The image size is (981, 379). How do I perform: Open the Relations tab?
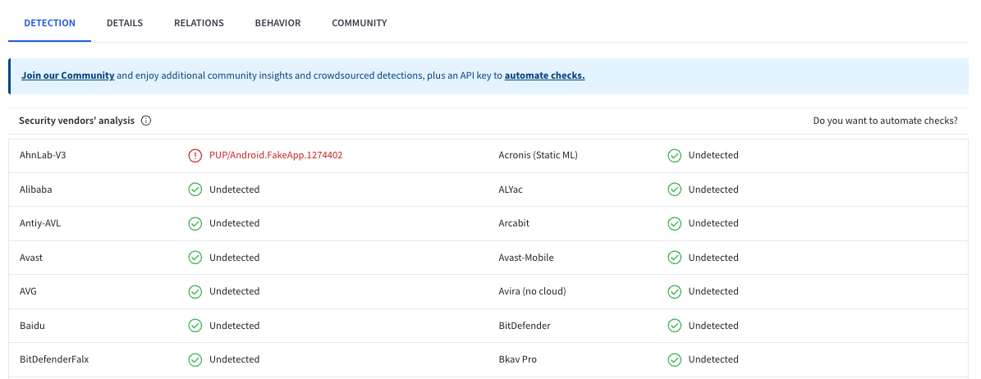pyautogui.click(x=199, y=23)
